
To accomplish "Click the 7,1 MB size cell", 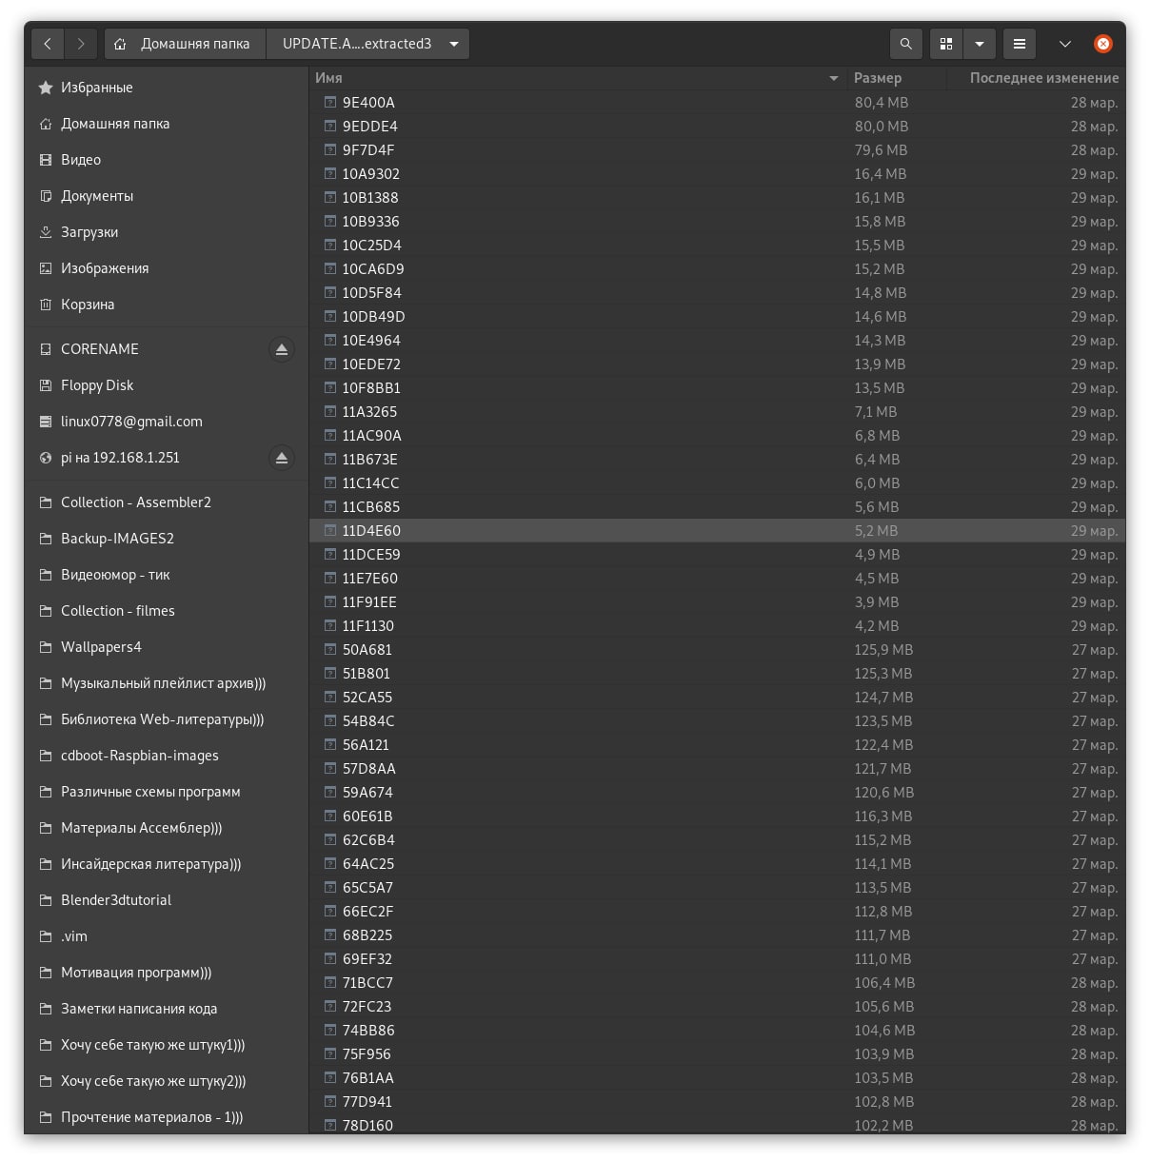I will (876, 411).
